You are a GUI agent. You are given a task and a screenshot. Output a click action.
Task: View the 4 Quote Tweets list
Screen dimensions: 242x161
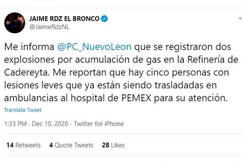pyautogui.click(x=71, y=145)
